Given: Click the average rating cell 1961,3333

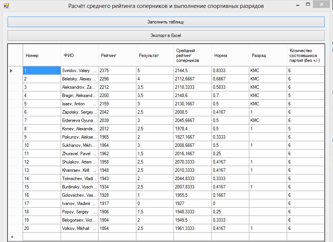Looking at the screenshot, I should pyautogui.click(x=192, y=228).
